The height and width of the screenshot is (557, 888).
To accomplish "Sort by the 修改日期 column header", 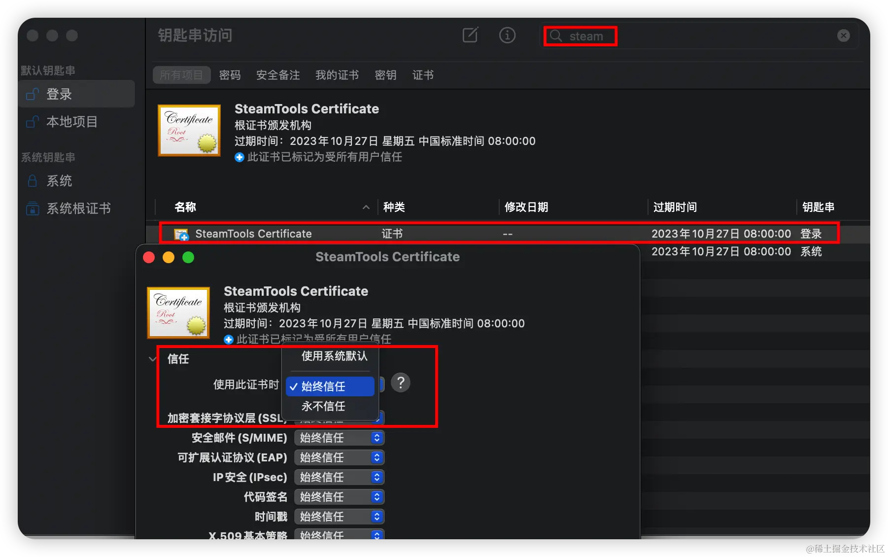I will tap(526, 207).
